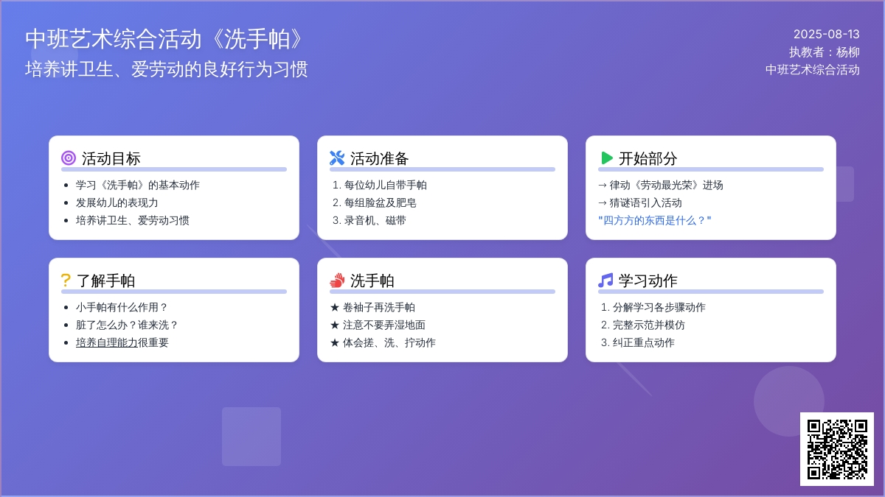This screenshot has height=497, width=885.
Task: Select starred line 体会搓、洗、拧动作
Action: (x=383, y=342)
